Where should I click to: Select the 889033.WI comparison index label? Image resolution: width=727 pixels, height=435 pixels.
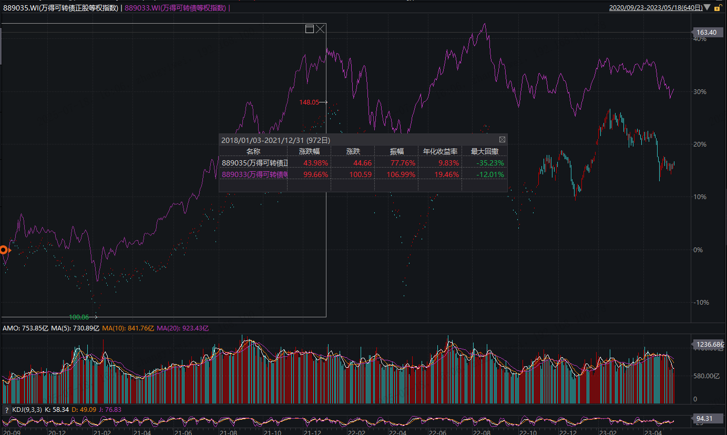175,8
